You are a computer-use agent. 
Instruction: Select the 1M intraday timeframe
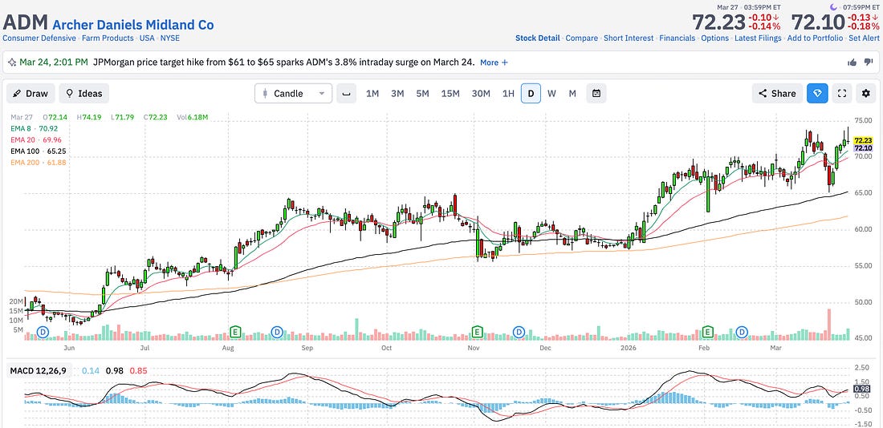click(372, 93)
